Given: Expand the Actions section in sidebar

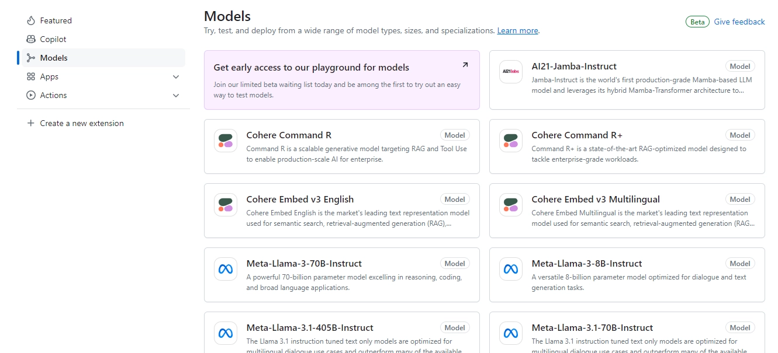Looking at the screenshot, I should [176, 95].
